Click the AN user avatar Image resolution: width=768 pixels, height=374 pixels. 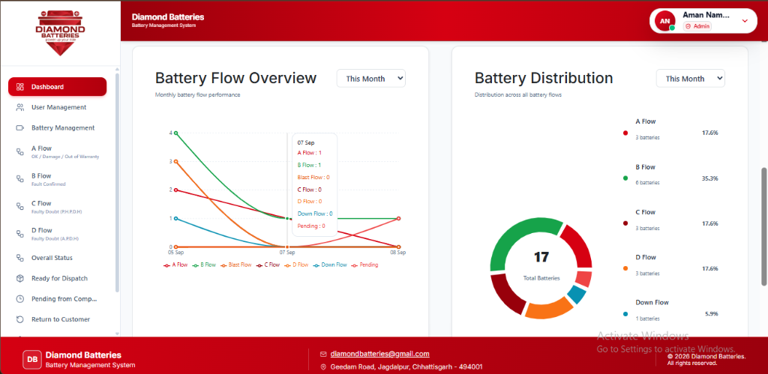pyautogui.click(x=664, y=21)
